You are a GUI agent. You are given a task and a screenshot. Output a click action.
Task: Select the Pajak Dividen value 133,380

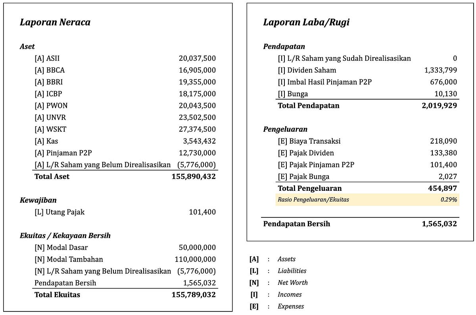click(443, 153)
